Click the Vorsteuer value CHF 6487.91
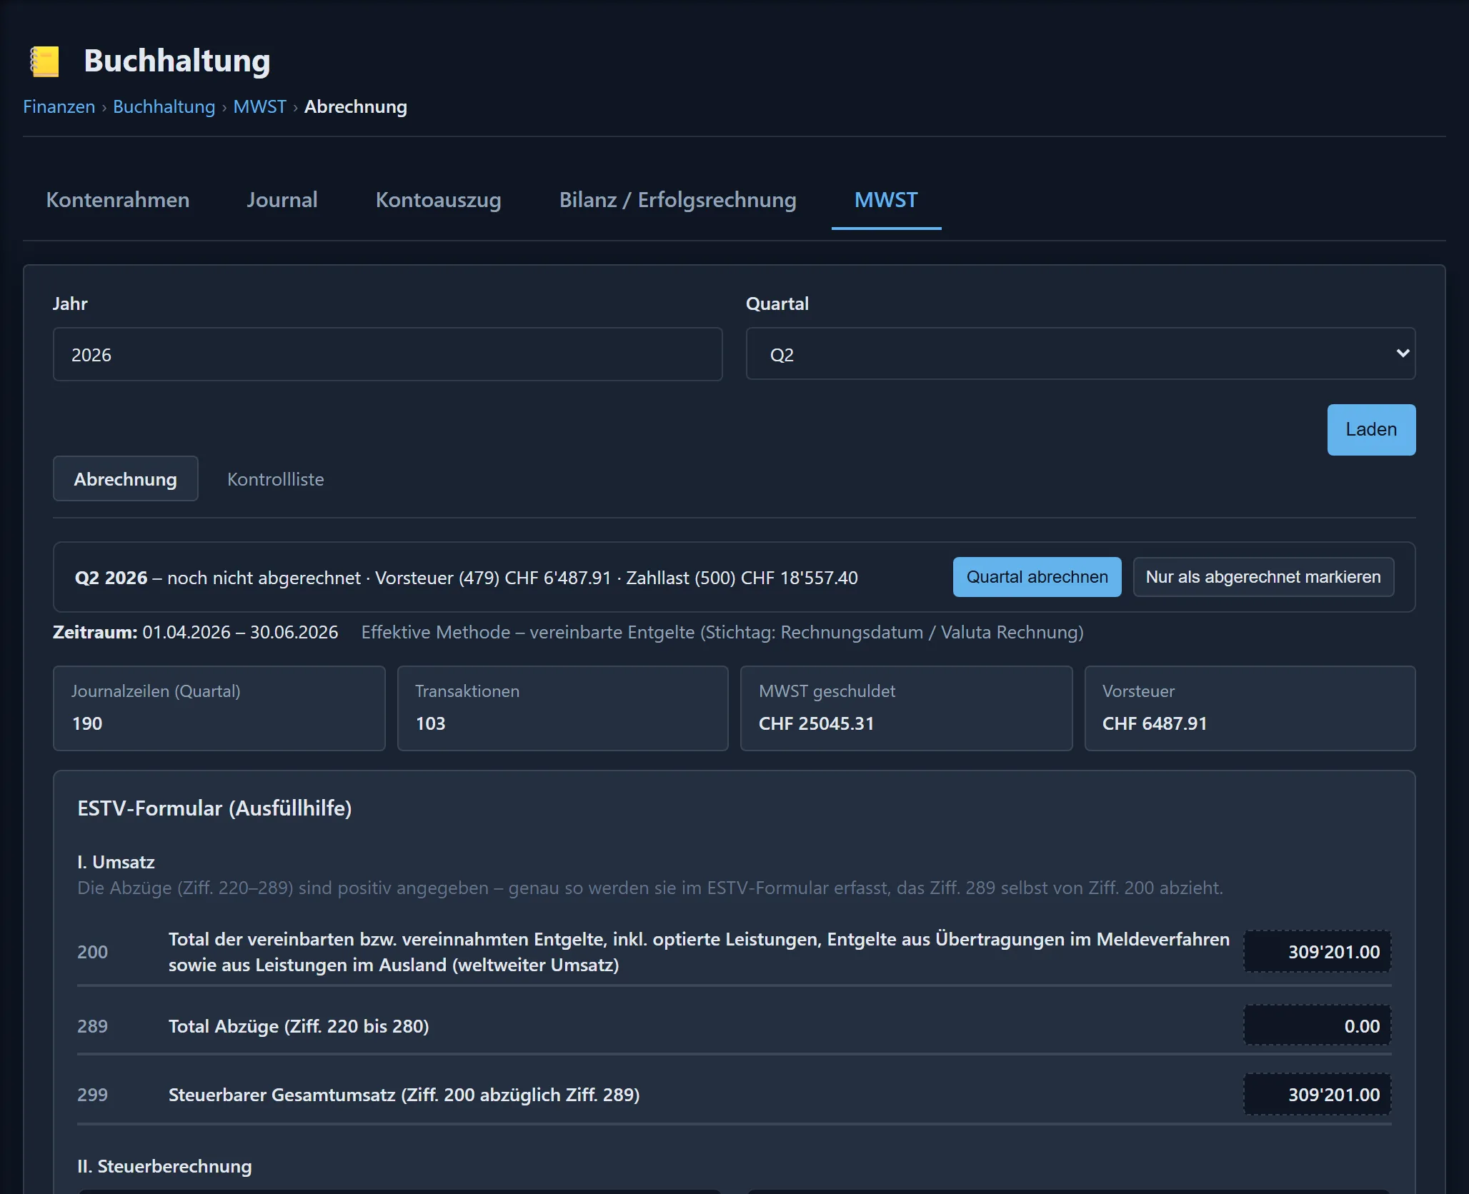This screenshot has height=1194, width=1469. 1155,723
